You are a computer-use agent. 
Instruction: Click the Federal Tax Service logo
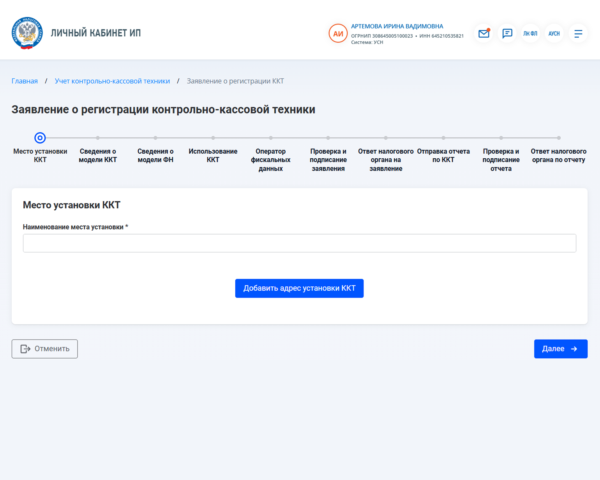tap(27, 33)
